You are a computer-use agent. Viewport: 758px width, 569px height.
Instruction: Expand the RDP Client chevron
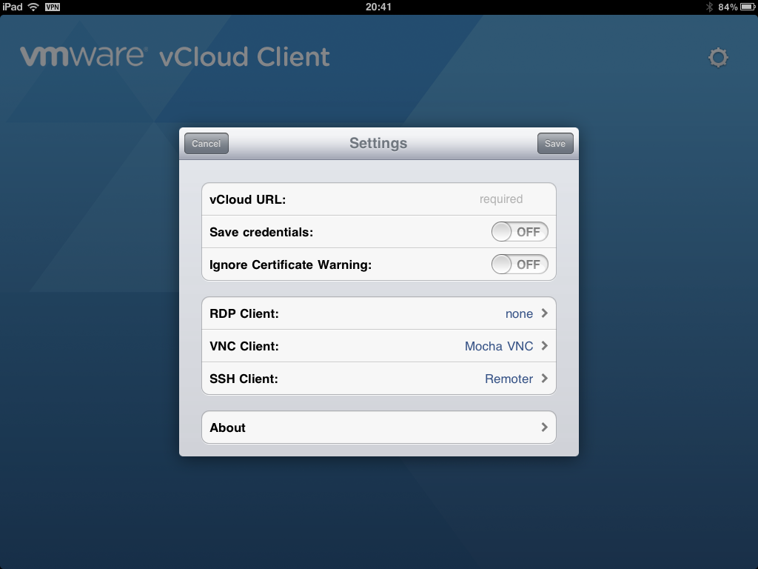tap(544, 313)
